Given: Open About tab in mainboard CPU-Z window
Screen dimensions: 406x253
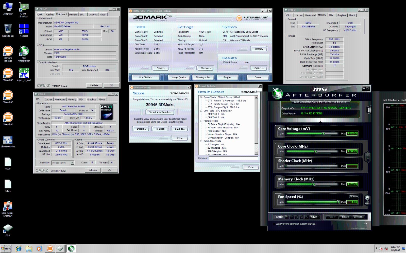Looking at the screenshot, I should [x=103, y=14].
